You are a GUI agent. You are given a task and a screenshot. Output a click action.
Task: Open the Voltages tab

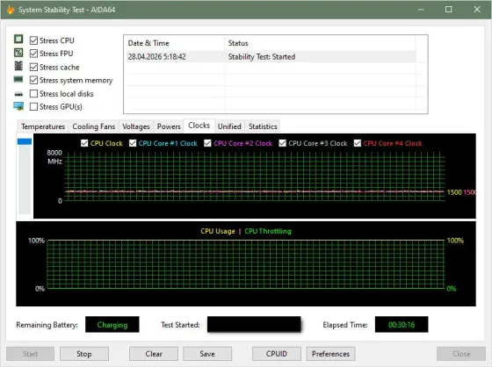pyautogui.click(x=136, y=126)
